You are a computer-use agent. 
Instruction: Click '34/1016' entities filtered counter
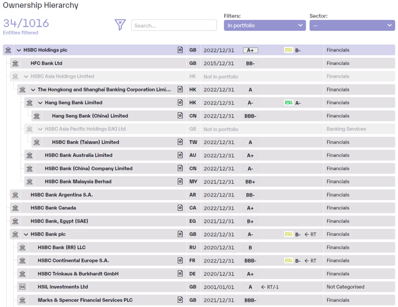[x=26, y=23]
